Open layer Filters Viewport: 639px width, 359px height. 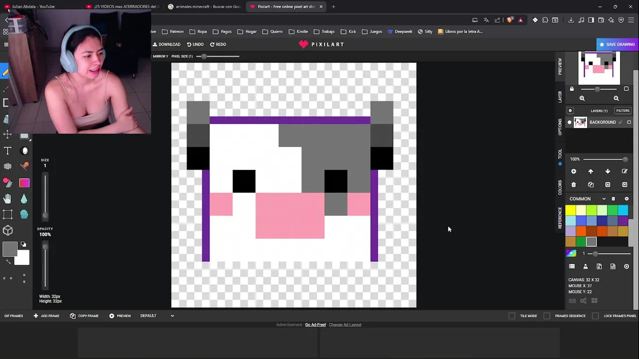tap(623, 111)
